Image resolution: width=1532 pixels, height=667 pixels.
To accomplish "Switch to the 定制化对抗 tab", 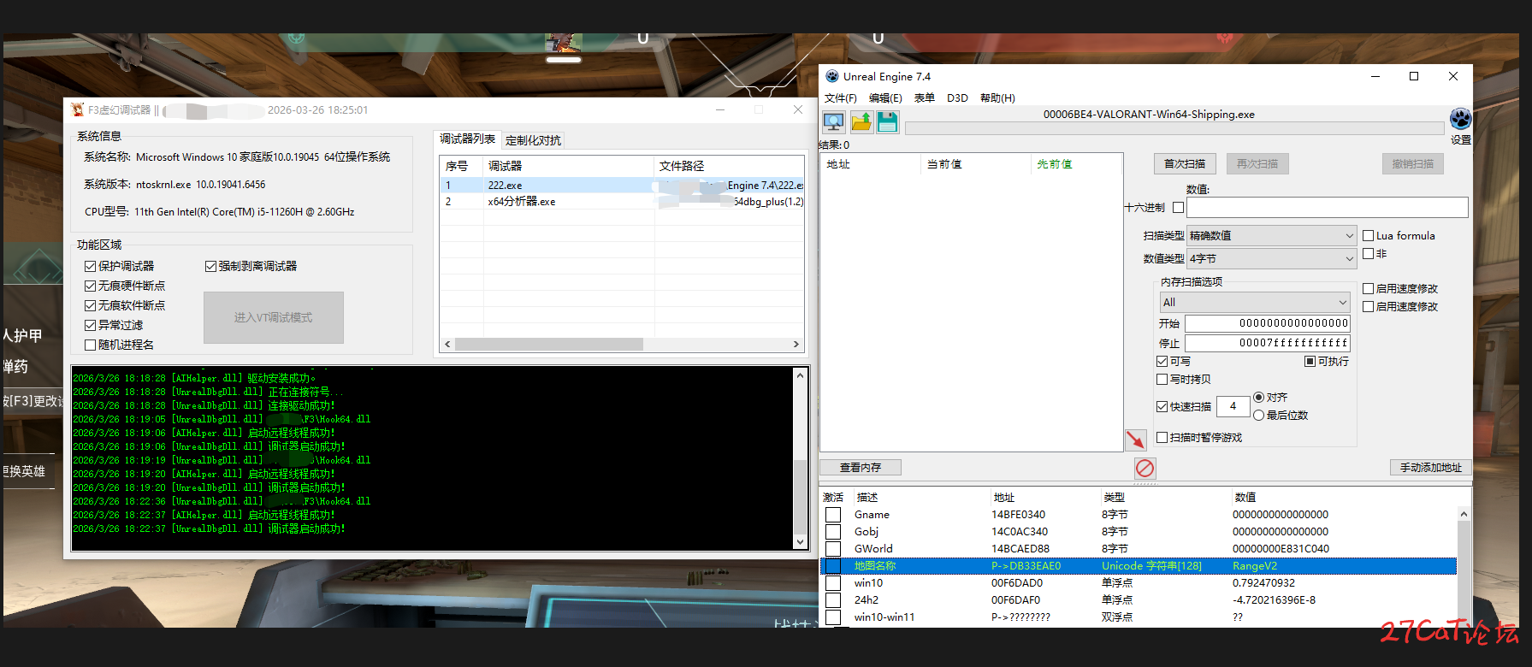I will [x=533, y=141].
